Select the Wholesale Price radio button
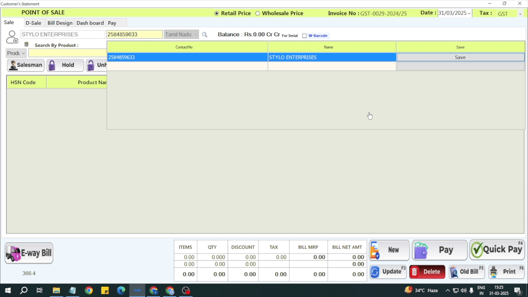528x297 pixels. point(257,13)
